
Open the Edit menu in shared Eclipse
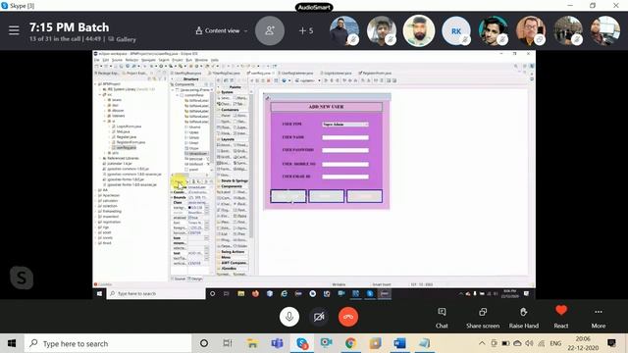click(105, 60)
